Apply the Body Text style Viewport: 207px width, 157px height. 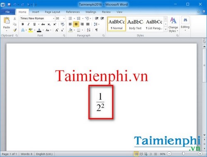coord(135,24)
